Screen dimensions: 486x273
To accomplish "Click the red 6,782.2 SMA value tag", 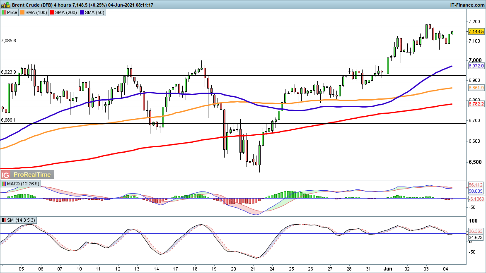I will pos(476,104).
